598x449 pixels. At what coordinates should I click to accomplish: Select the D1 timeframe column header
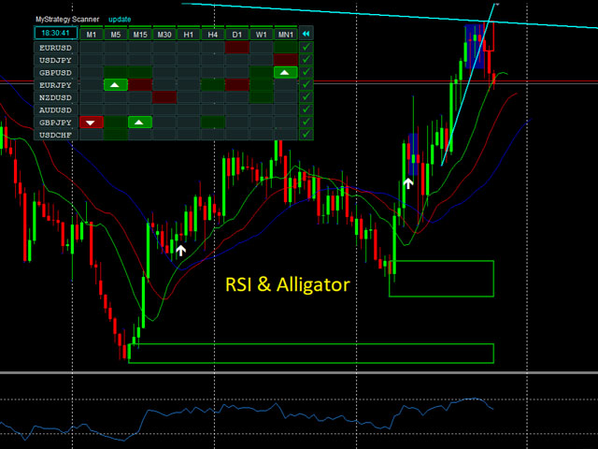236,34
